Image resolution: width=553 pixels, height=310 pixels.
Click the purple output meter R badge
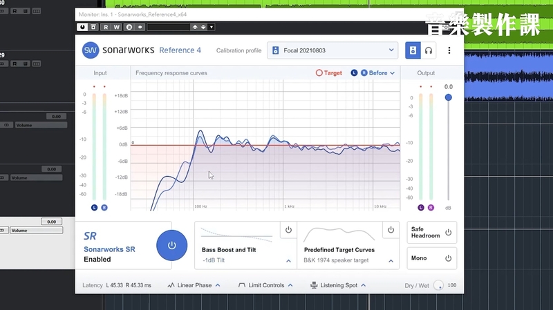(431, 208)
